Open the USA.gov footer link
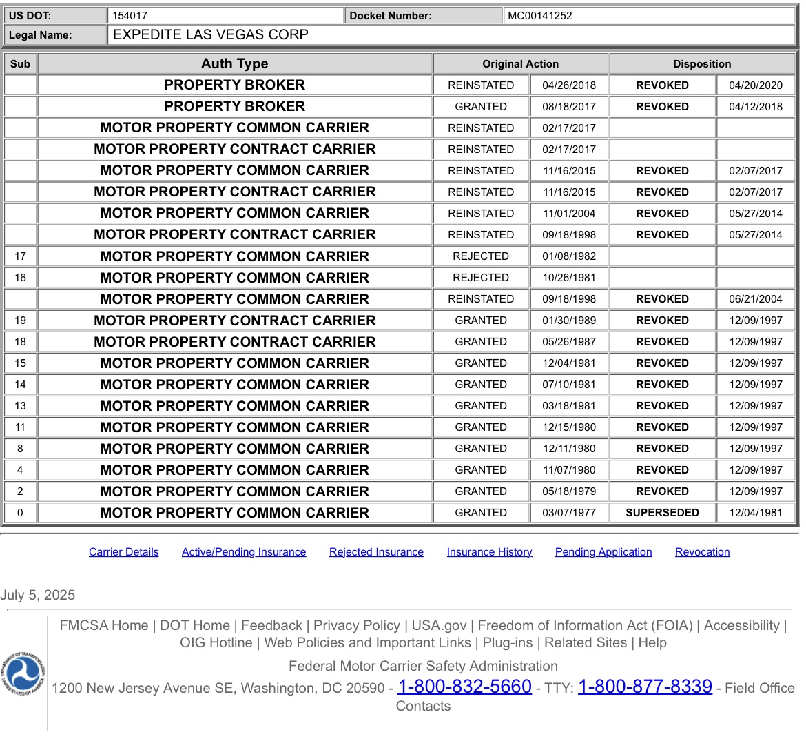 click(439, 625)
